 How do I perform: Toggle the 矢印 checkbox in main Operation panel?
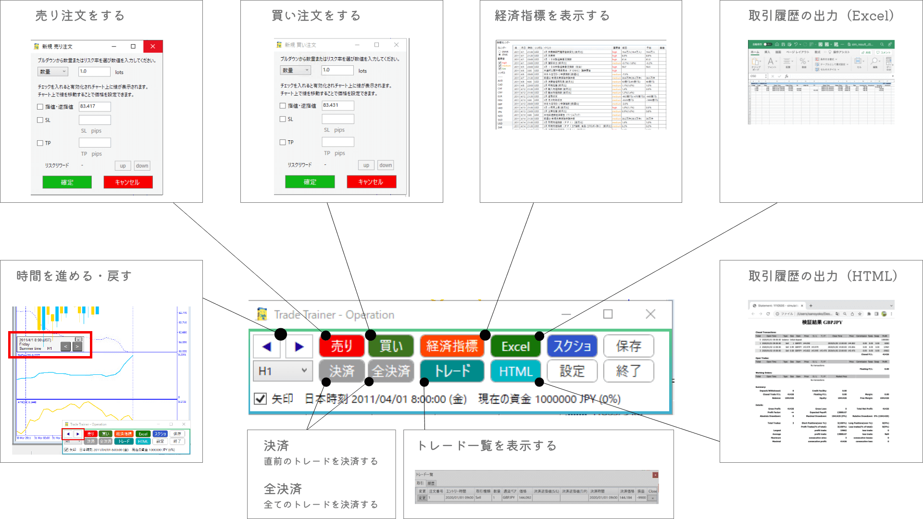[260, 399]
